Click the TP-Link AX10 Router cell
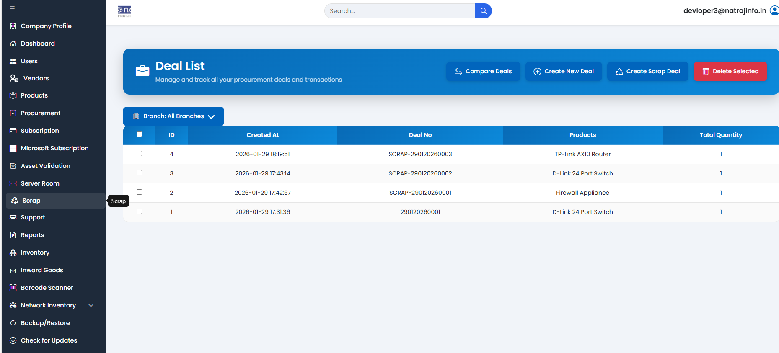 (582, 154)
